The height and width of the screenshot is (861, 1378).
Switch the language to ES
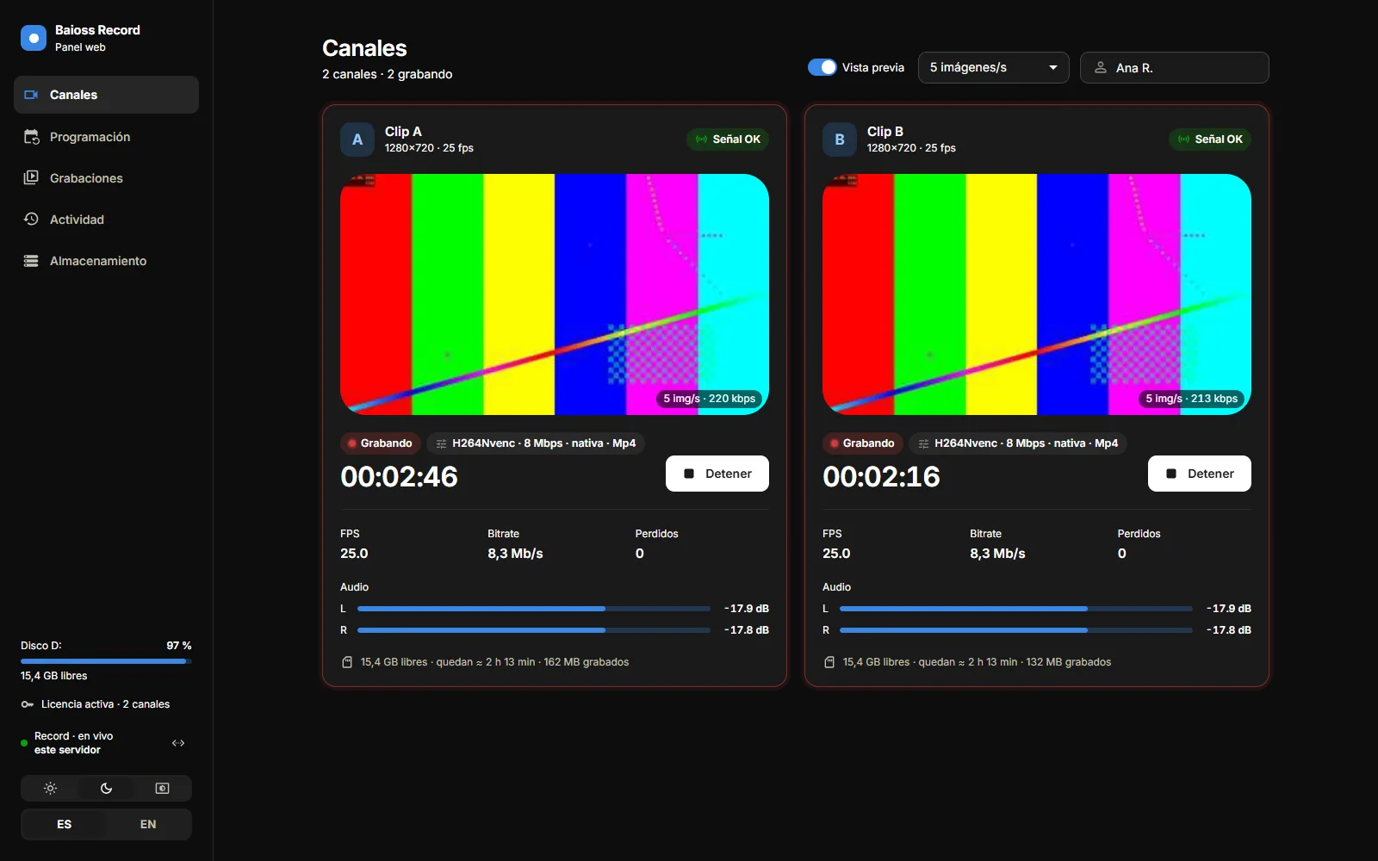click(65, 824)
